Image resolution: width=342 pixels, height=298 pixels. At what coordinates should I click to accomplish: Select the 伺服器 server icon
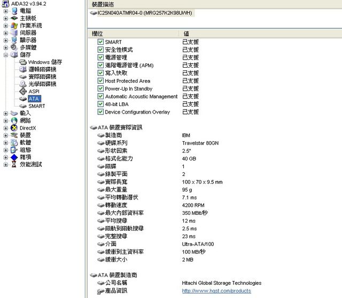coord(14,33)
